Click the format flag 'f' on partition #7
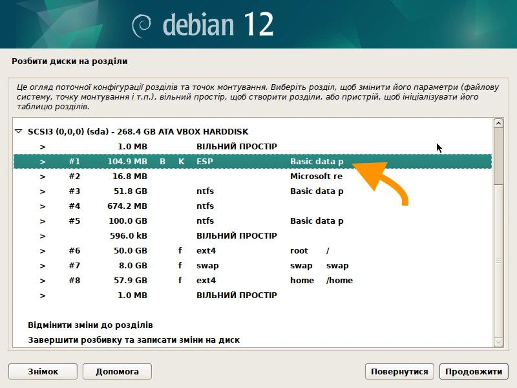The width and height of the screenshot is (517, 388). pos(180,265)
